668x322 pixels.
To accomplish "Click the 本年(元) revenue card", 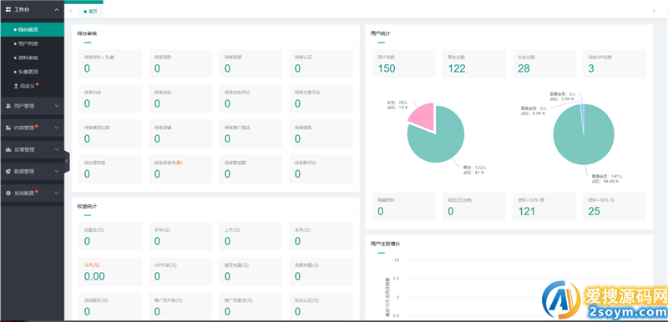I will tap(180, 236).
